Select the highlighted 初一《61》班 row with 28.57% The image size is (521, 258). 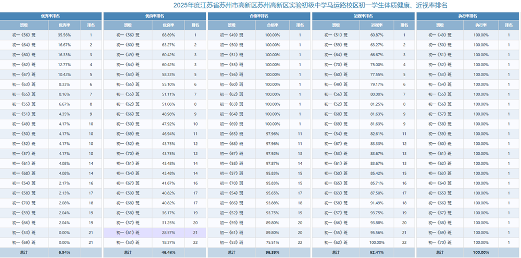pos(155,233)
